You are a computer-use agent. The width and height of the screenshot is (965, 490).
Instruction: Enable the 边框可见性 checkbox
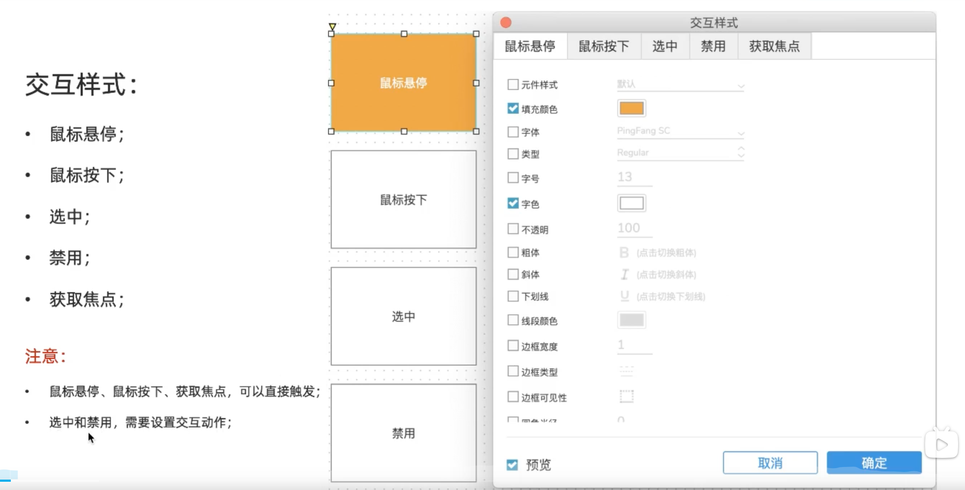click(x=513, y=397)
